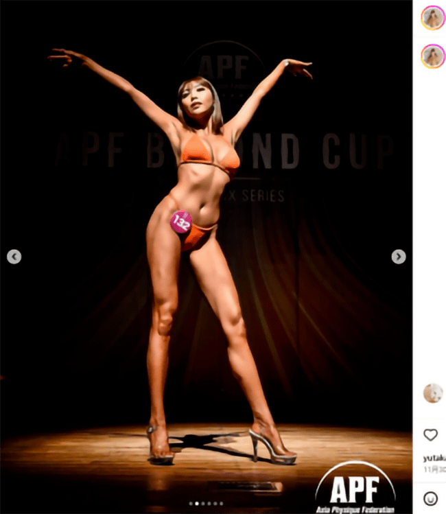The image size is (446, 514).
Task: Jump to the fifth carousel dot
Action: [215, 504]
